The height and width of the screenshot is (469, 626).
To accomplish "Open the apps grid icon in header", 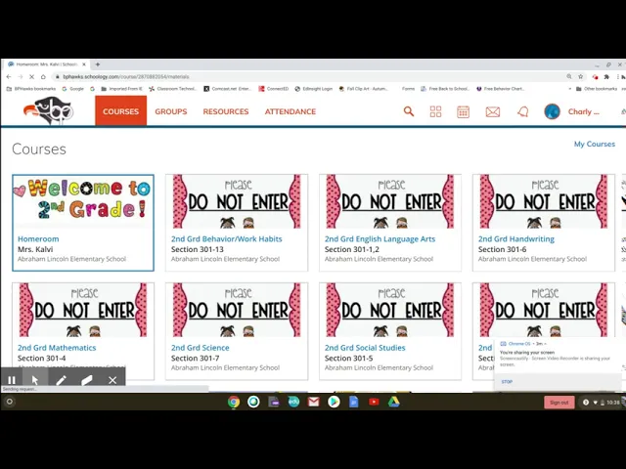I will click(x=435, y=111).
